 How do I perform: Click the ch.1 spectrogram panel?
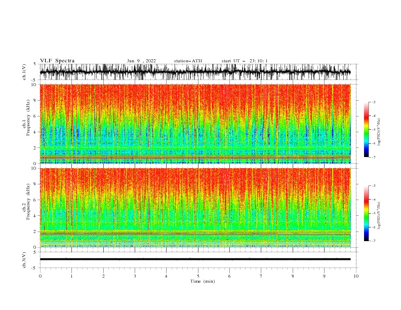point(195,124)
